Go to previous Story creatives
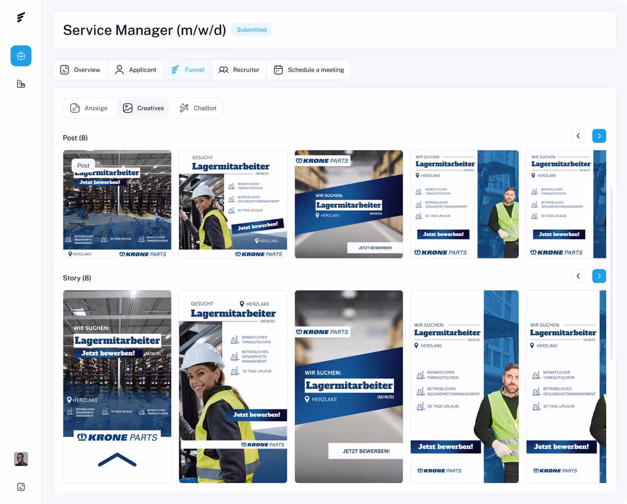Screen dimensions: 627x504 [578, 276]
